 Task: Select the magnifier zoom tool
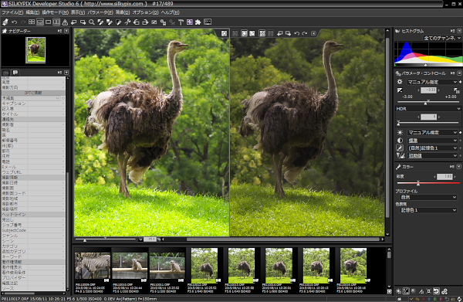pyautogui.click(x=92, y=22)
